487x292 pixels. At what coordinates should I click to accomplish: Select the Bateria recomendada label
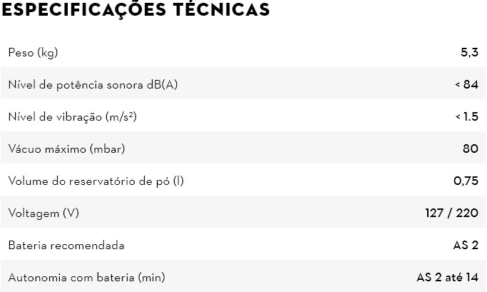pos(66,246)
